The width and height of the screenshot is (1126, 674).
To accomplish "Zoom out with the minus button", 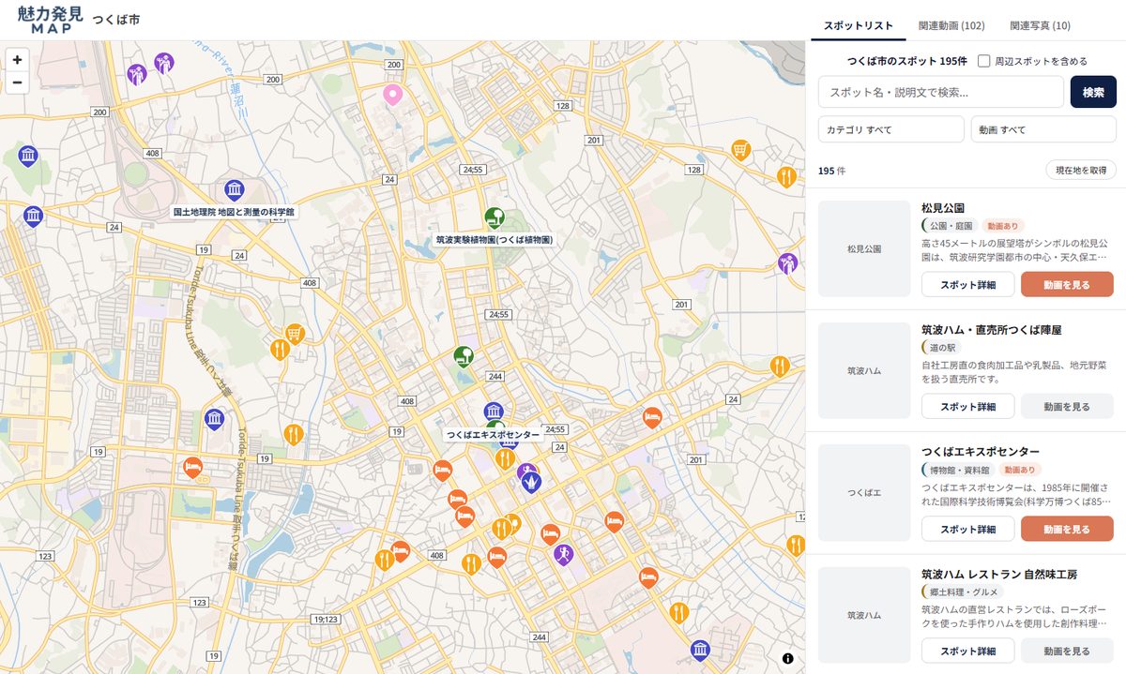I will click(17, 82).
